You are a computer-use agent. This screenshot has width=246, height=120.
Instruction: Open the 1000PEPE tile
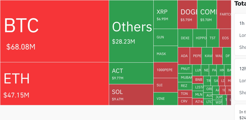[x=165, y=70]
